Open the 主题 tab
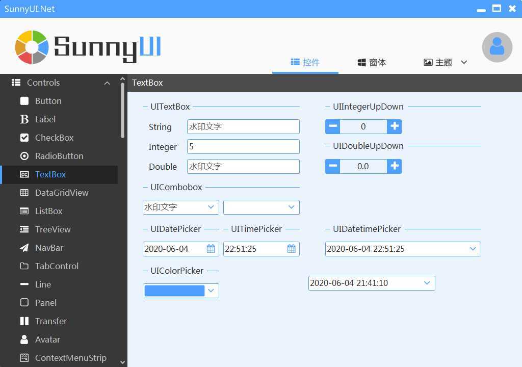 [438, 62]
